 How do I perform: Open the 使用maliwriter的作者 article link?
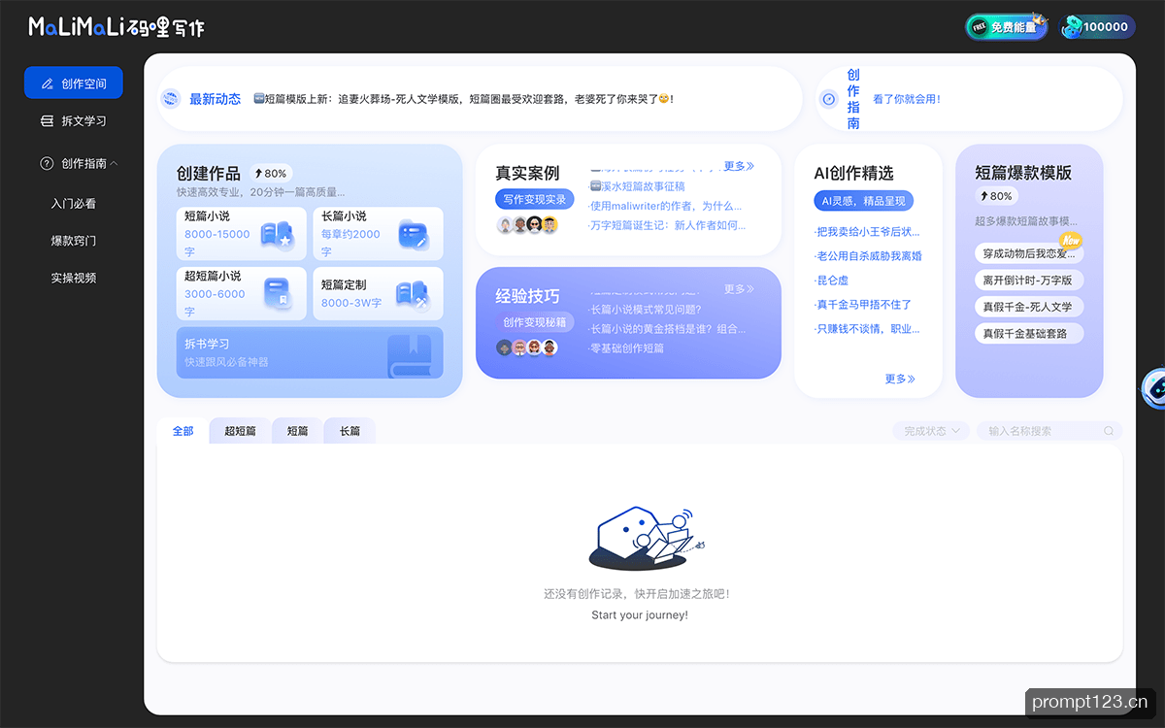(x=665, y=206)
